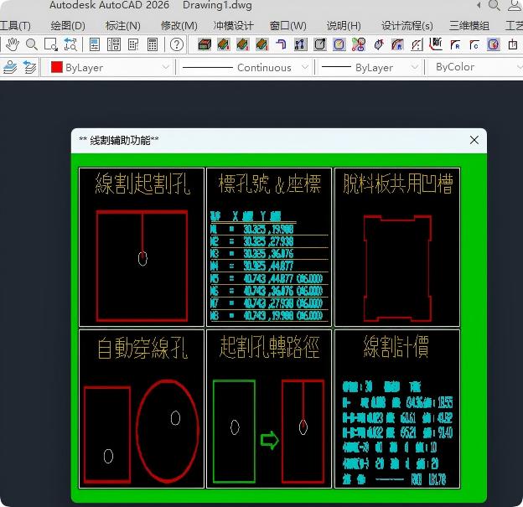Viewport: 523px width, 507px height.
Task: Open the ByLayer color dropdown
Action: [x=109, y=68]
